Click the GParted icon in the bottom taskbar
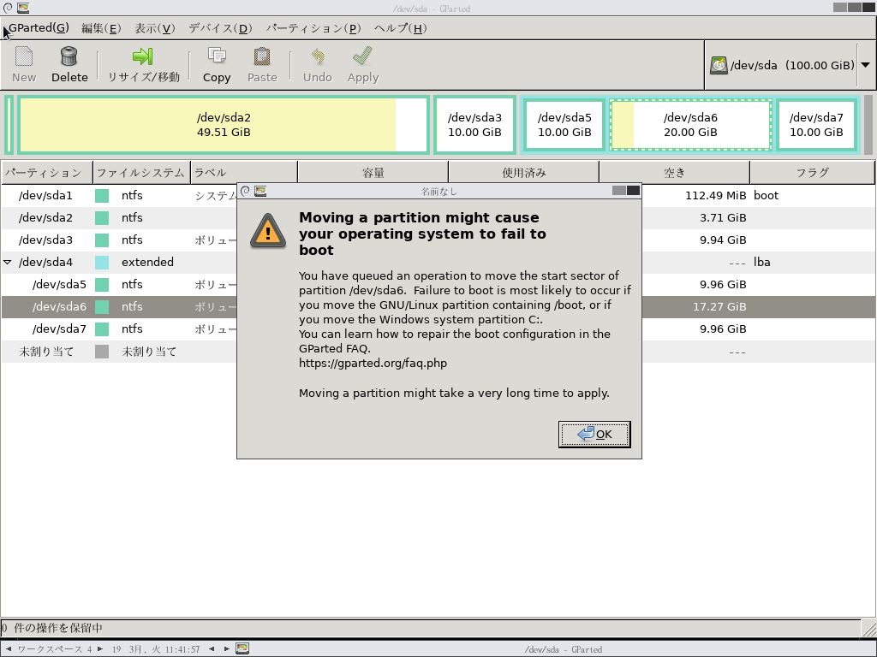The image size is (877, 657). 242,648
